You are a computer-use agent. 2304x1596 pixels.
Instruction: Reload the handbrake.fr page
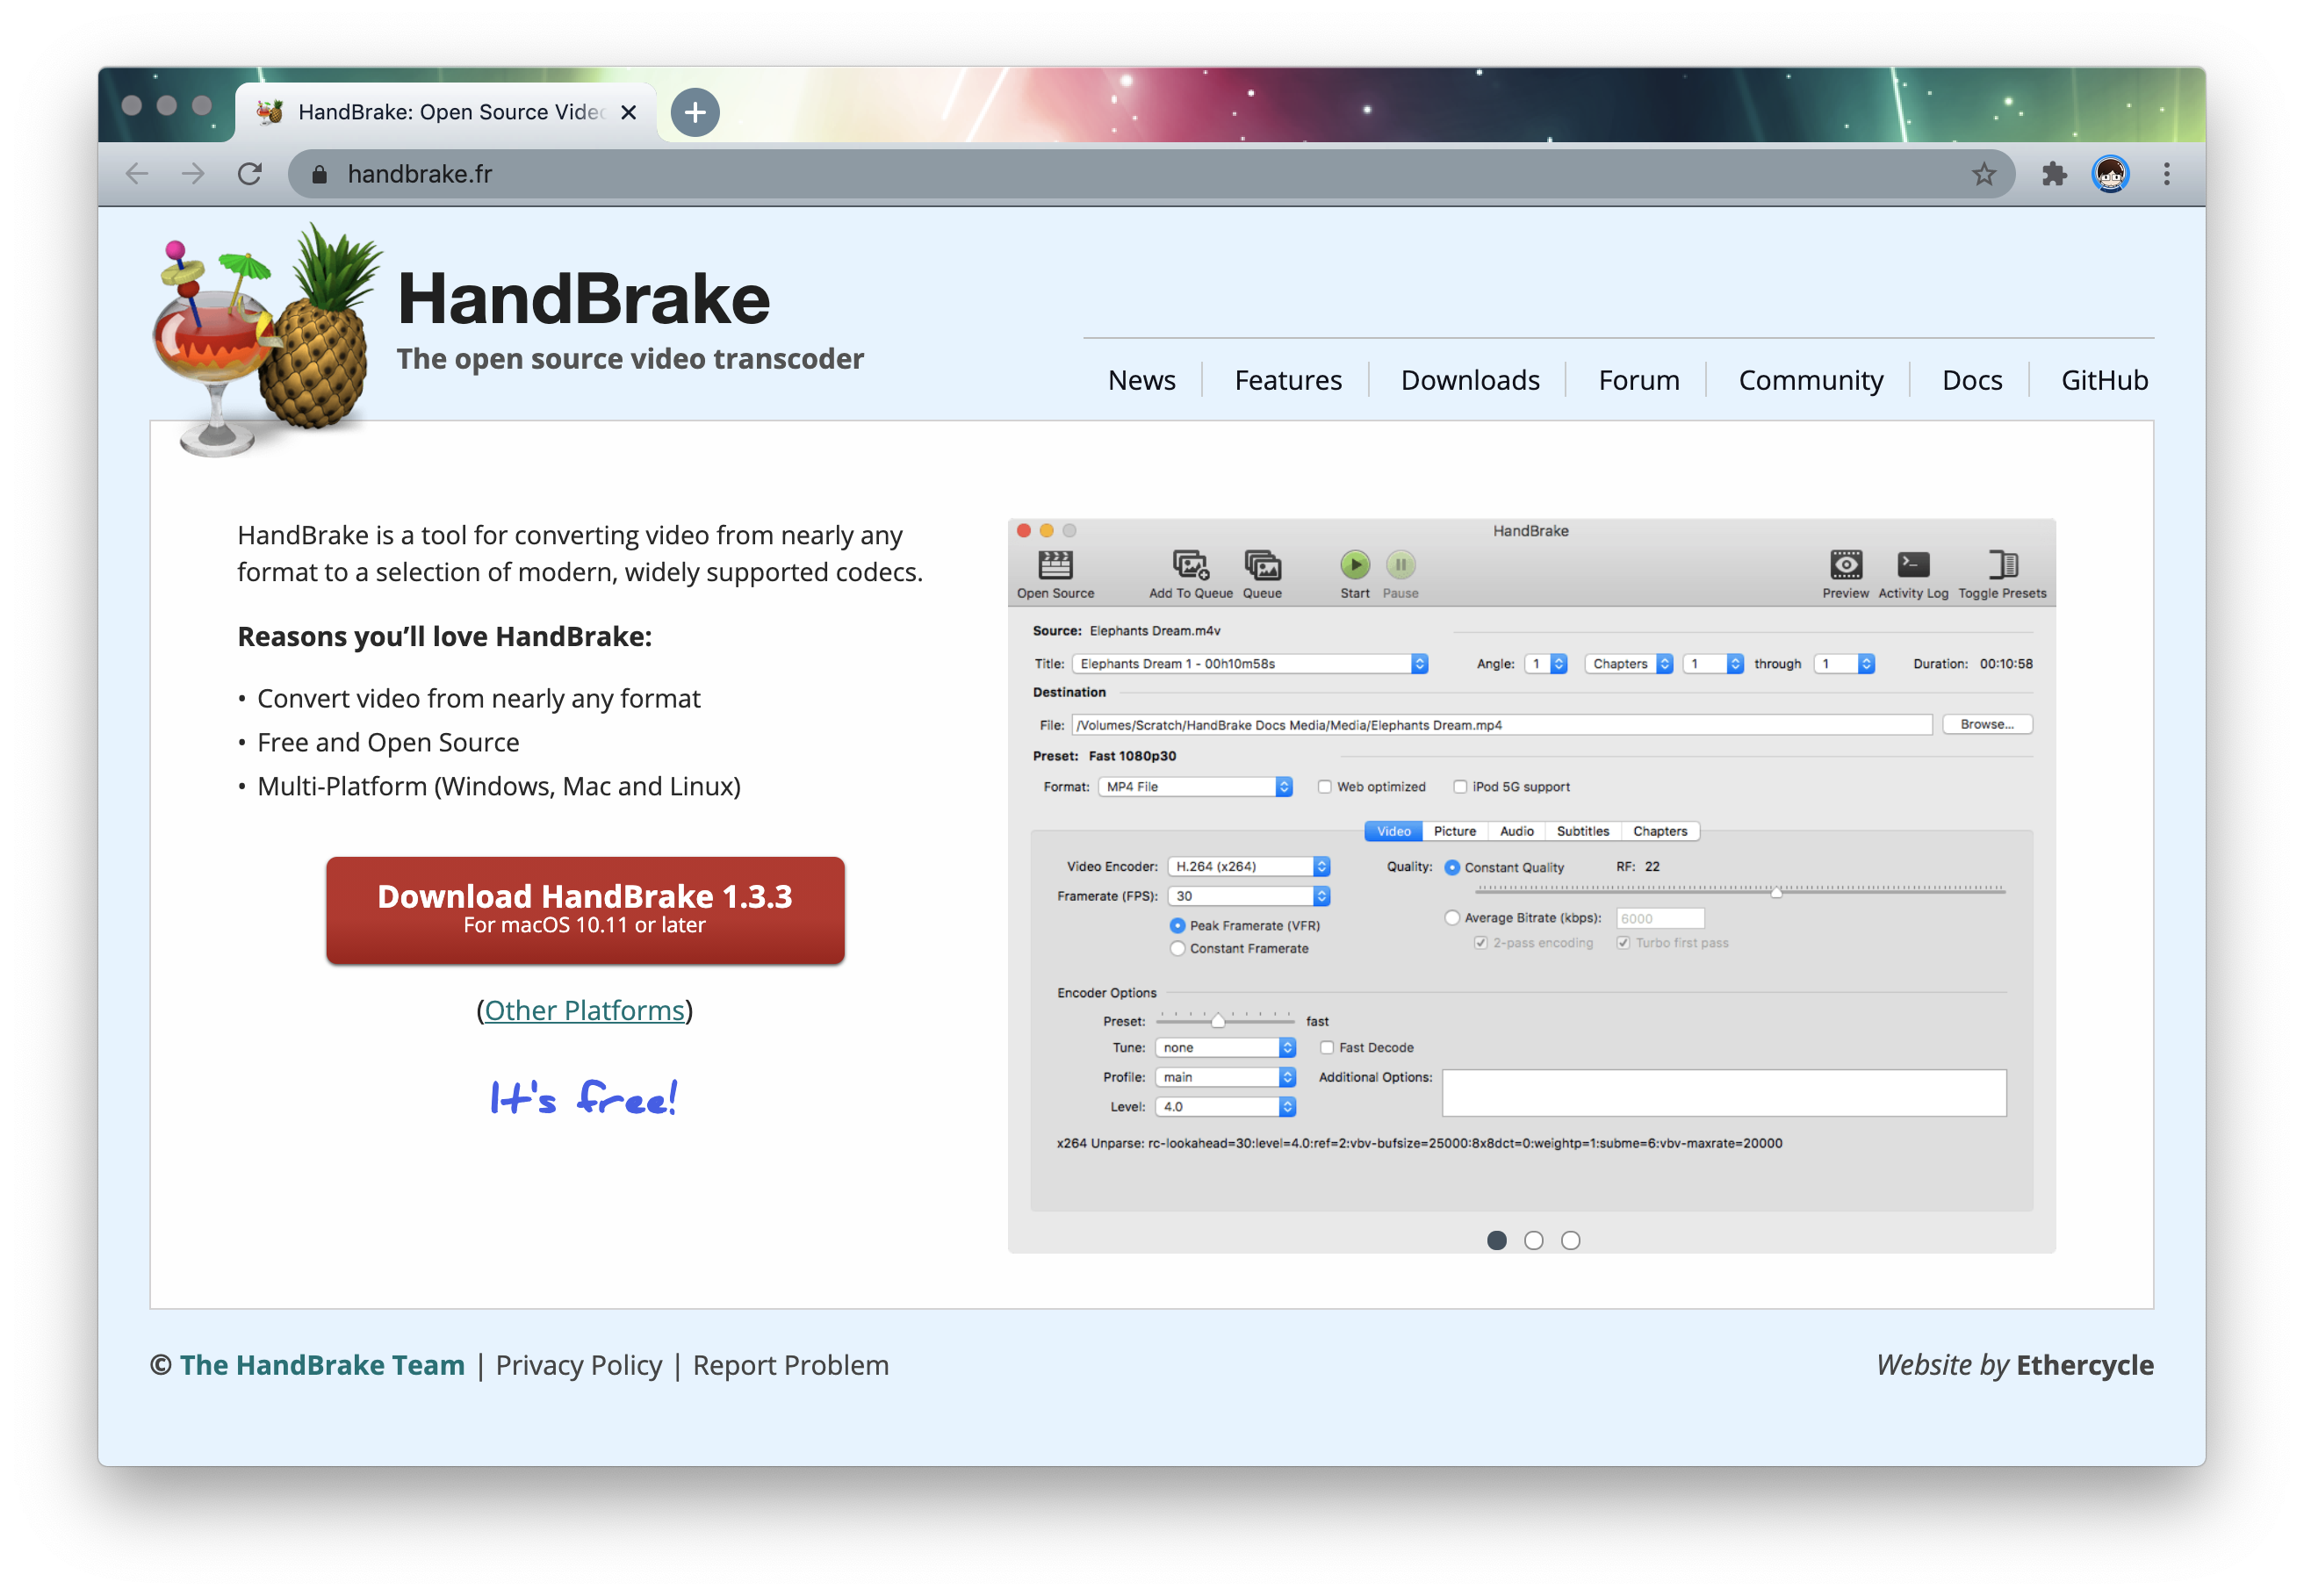pos(250,174)
